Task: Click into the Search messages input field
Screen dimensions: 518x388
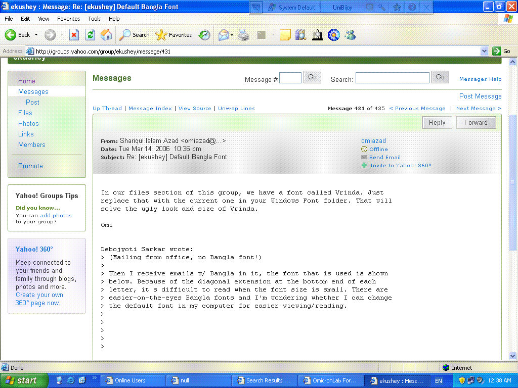Action: [393, 78]
